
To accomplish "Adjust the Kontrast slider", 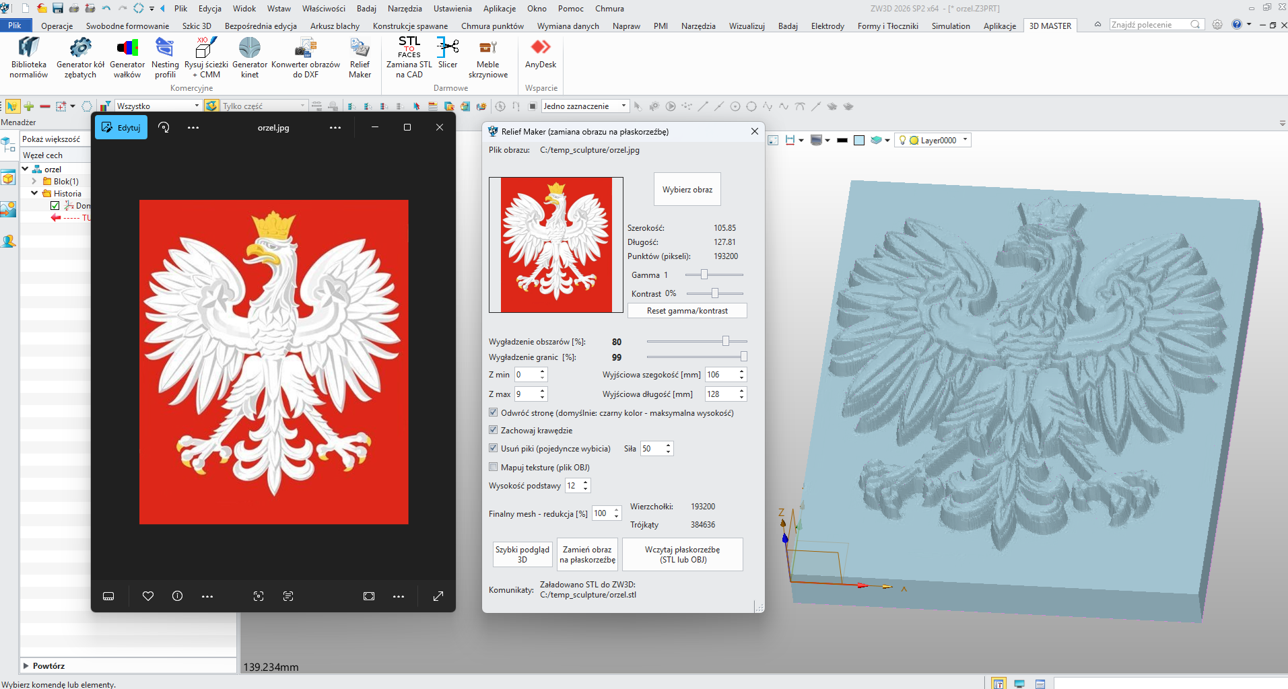I will tap(714, 293).
